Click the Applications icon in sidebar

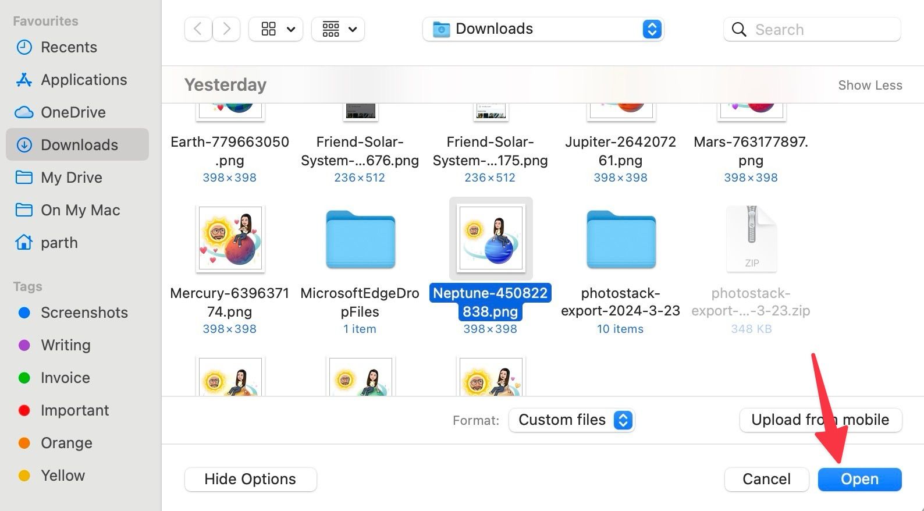coord(24,80)
